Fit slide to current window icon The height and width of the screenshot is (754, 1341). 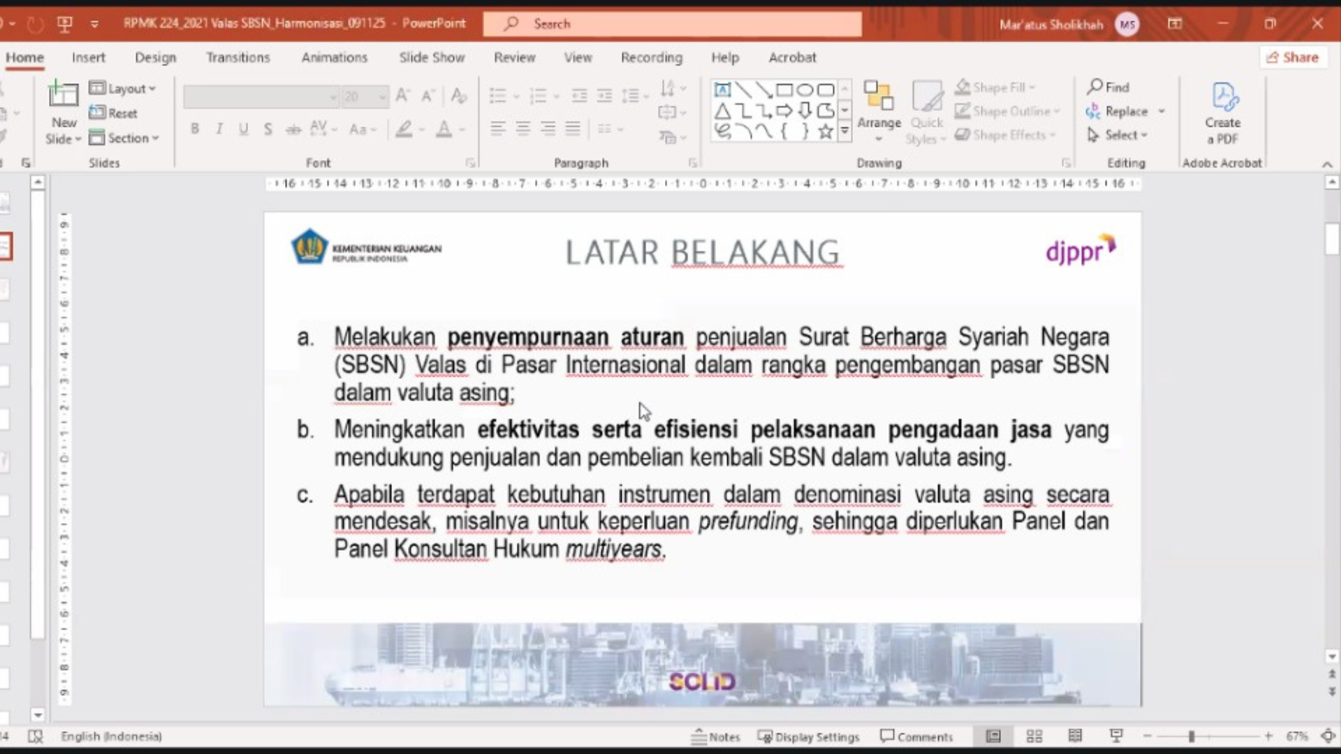[x=1328, y=736]
